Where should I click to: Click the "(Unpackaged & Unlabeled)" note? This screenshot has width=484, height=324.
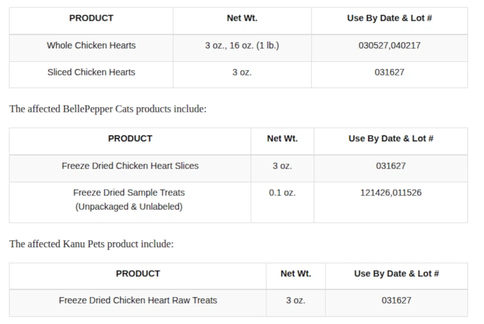pyautogui.click(x=129, y=207)
